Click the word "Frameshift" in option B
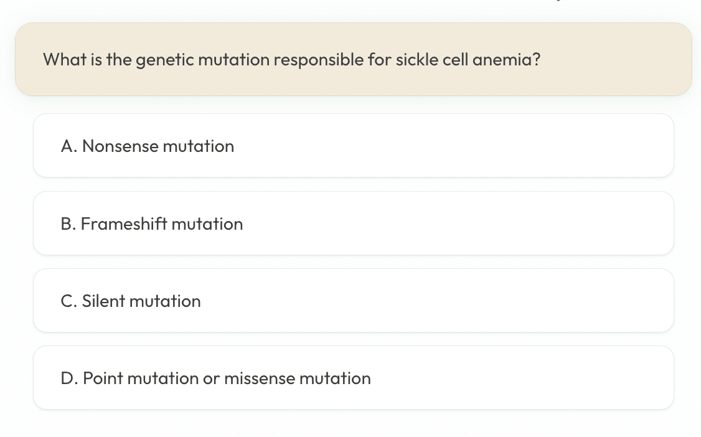This screenshot has width=701, height=437. [x=123, y=224]
